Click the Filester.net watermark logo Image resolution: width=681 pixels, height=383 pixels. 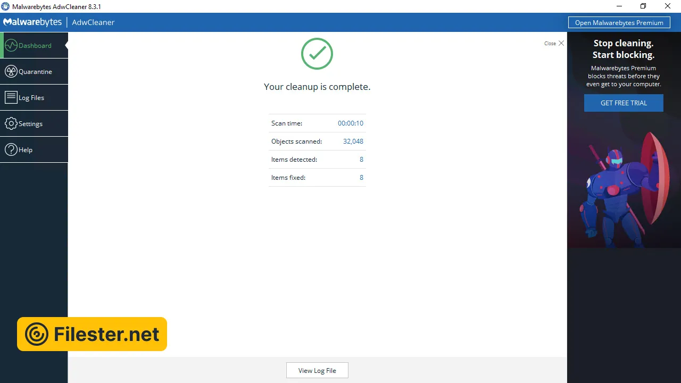(x=92, y=334)
